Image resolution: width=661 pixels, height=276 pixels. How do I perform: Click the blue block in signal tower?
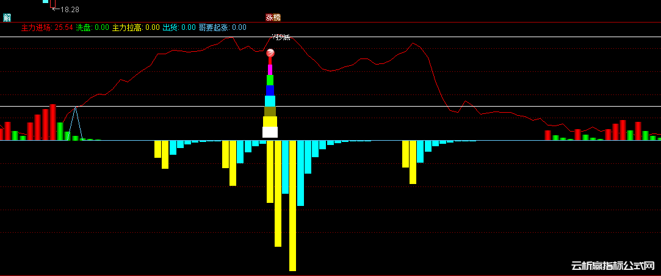tap(270, 90)
